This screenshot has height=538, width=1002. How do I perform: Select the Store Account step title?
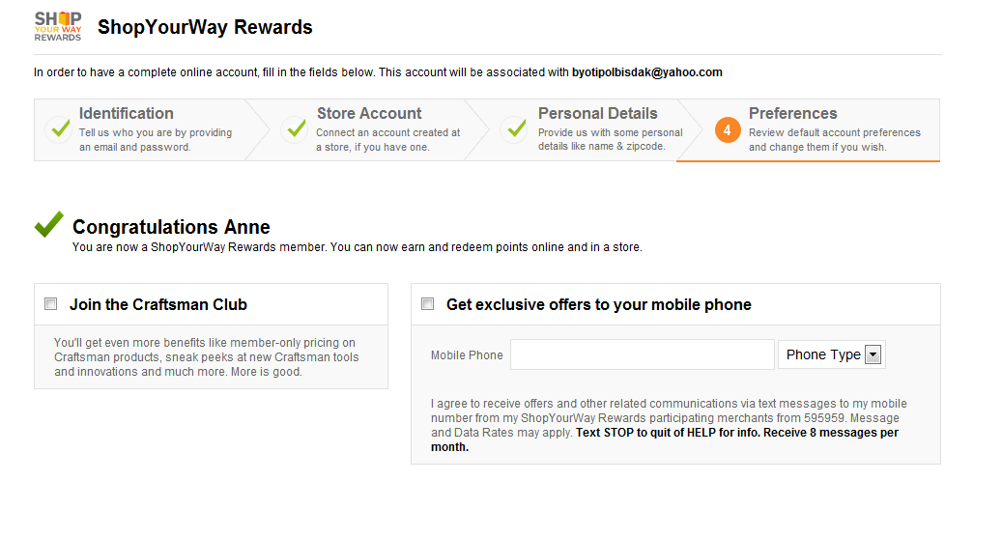click(369, 113)
